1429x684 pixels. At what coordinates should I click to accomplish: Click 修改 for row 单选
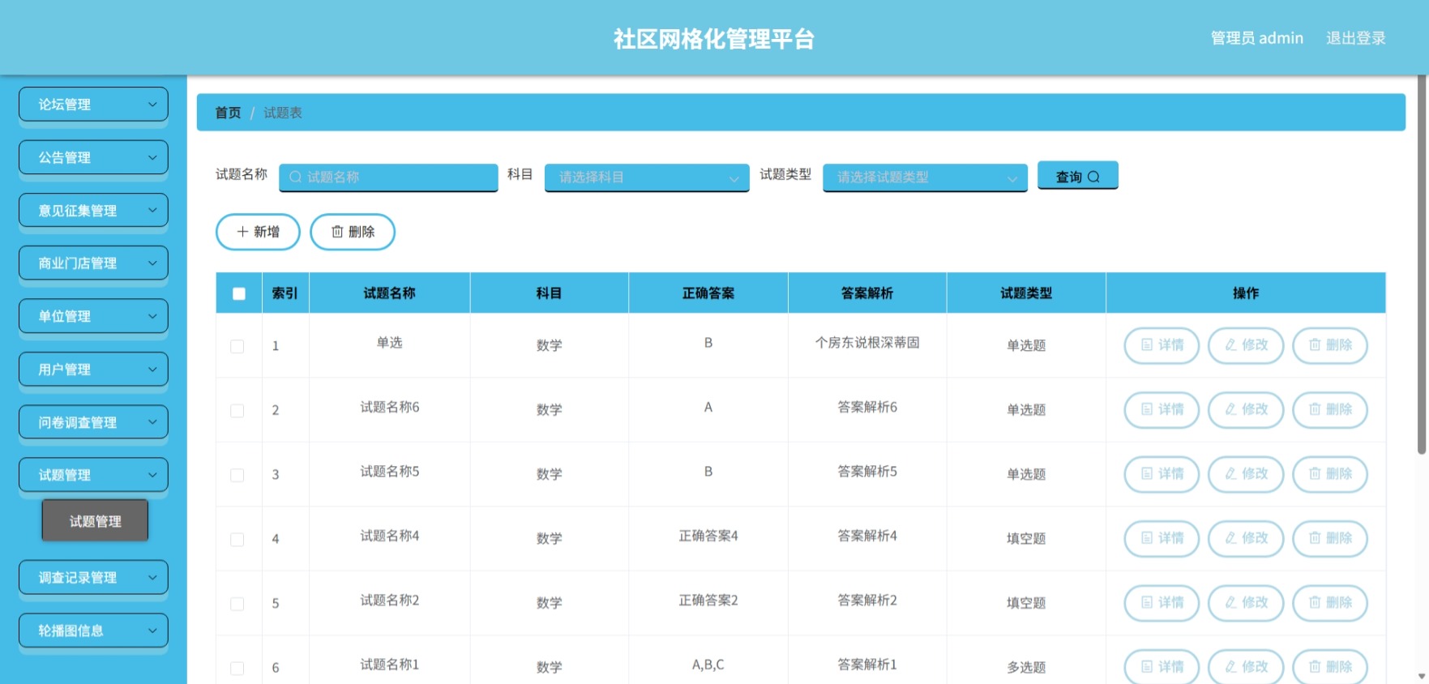[x=1246, y=345]
